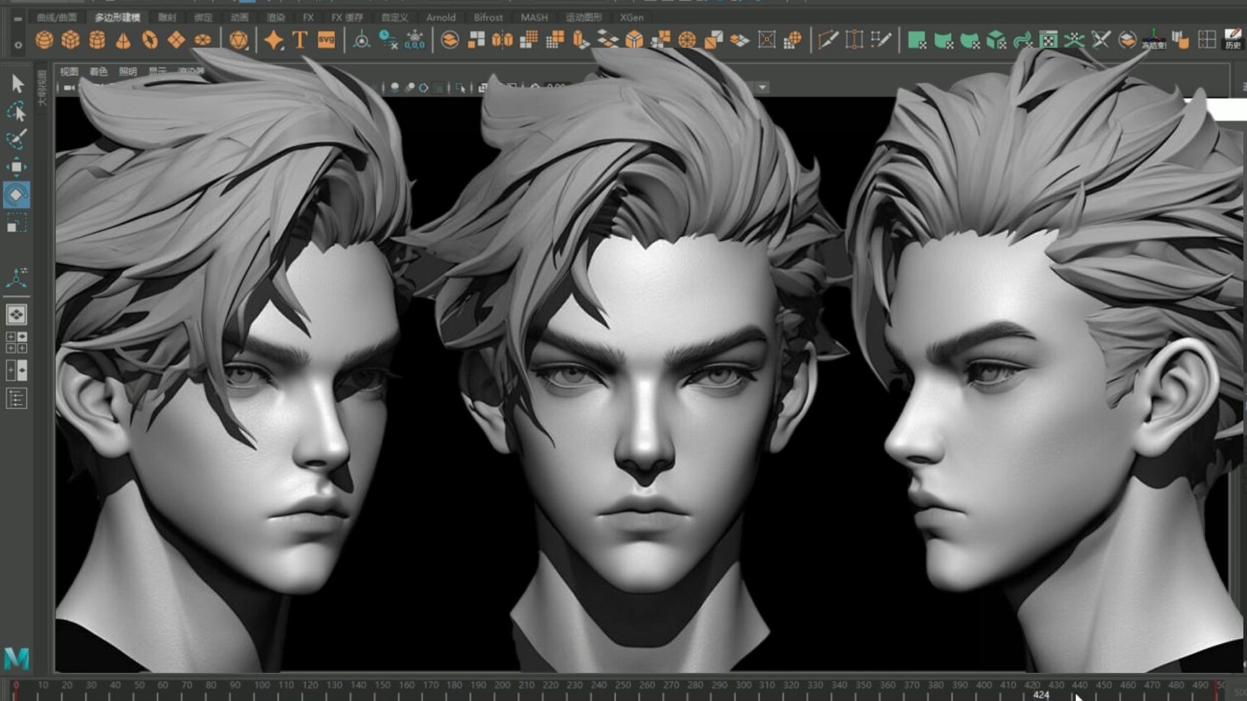Click the snap-together axis icon in toolbox
This screenshot has width=1247, height=701.
[x=17, y=277]
